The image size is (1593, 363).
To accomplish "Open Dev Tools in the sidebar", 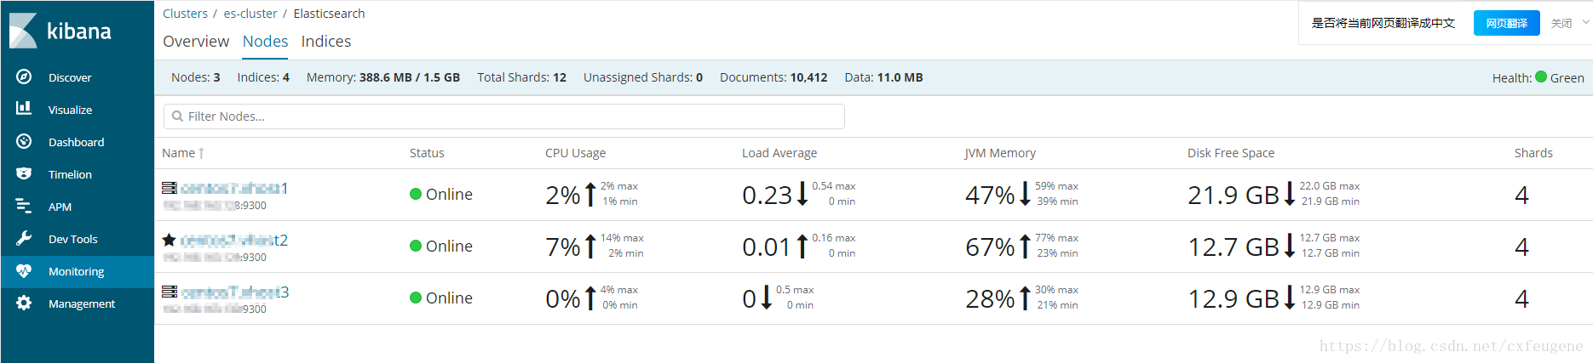I will [x=78, y=239].
